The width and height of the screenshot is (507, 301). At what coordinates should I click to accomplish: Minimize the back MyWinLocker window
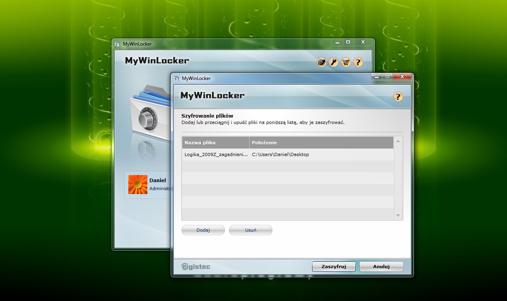coord(337,42)
